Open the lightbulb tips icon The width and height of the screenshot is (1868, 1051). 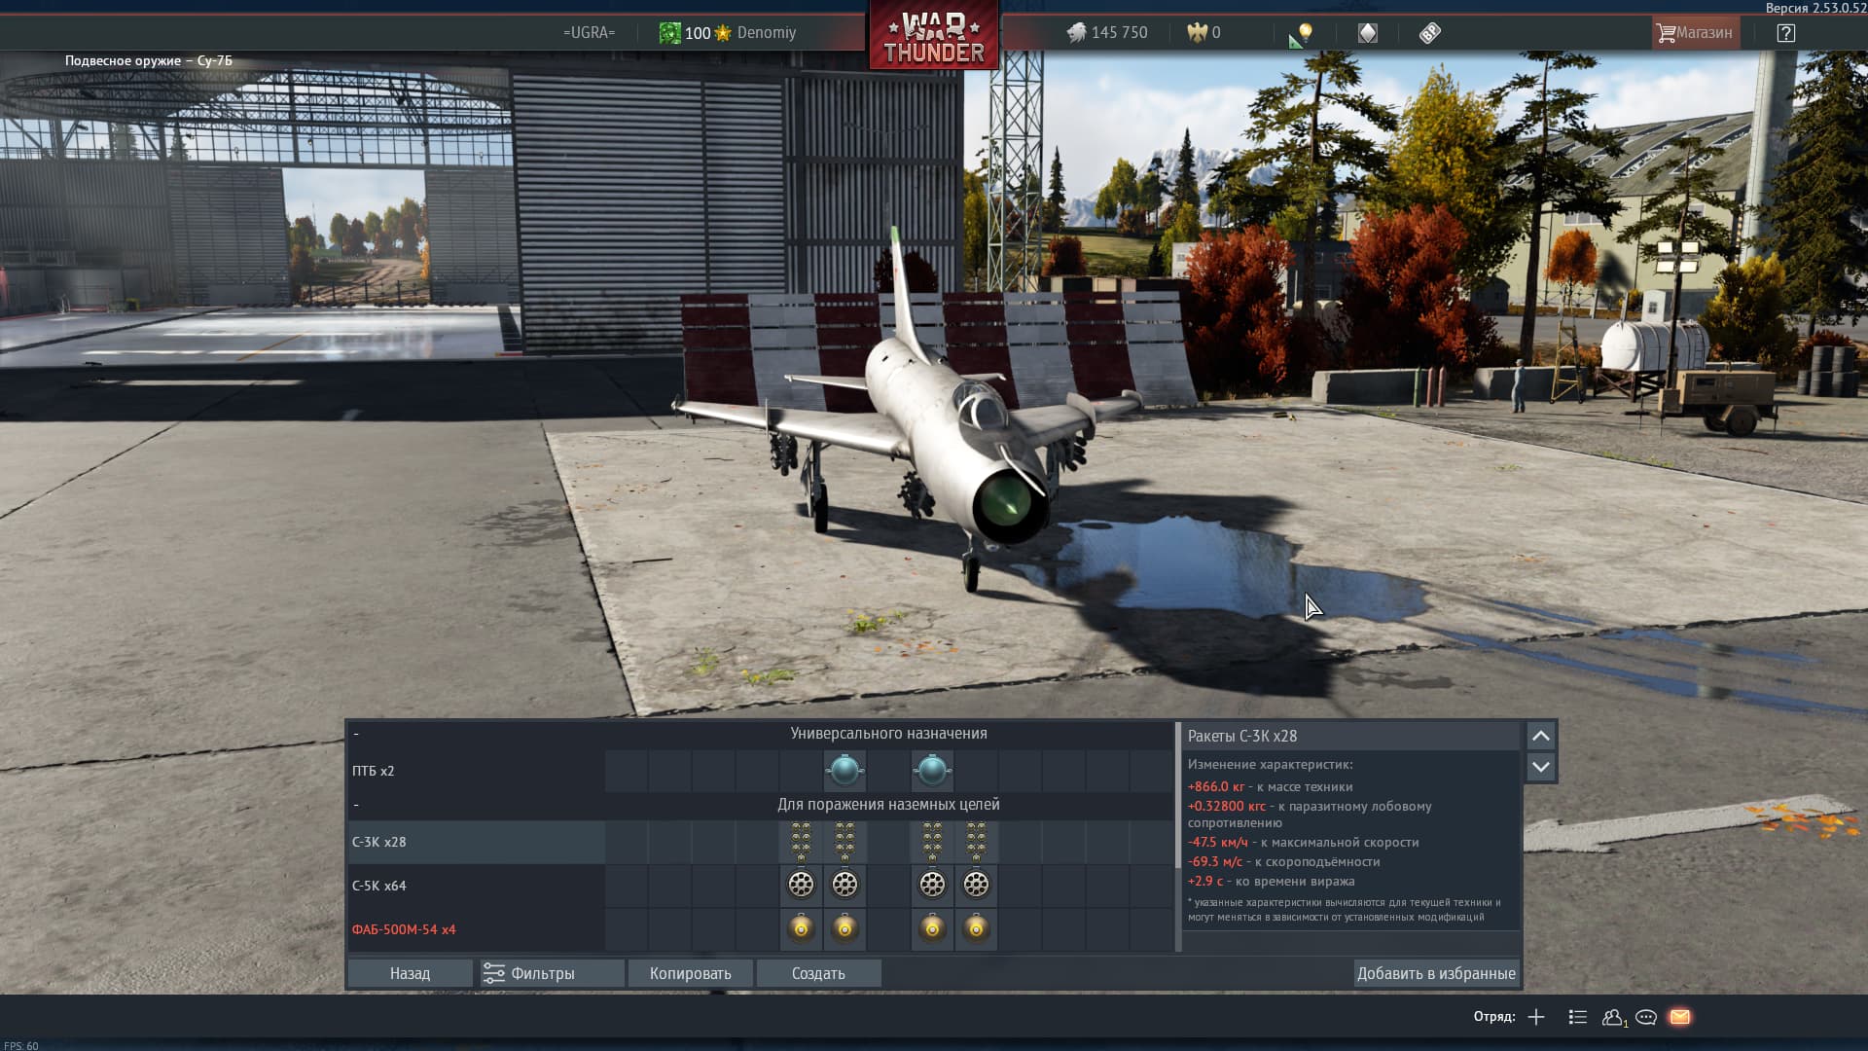(1304, 33)
